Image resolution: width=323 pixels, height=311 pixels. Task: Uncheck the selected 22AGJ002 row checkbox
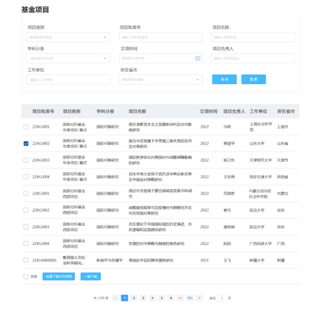(x=26, y=144)
